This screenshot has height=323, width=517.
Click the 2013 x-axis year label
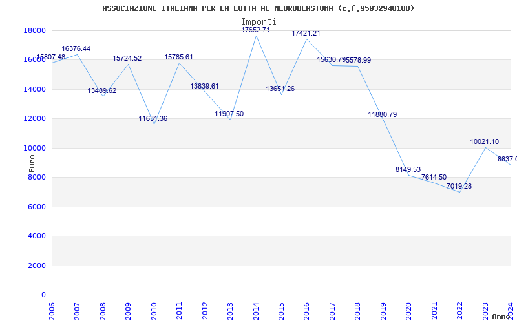tap(230, 311)
